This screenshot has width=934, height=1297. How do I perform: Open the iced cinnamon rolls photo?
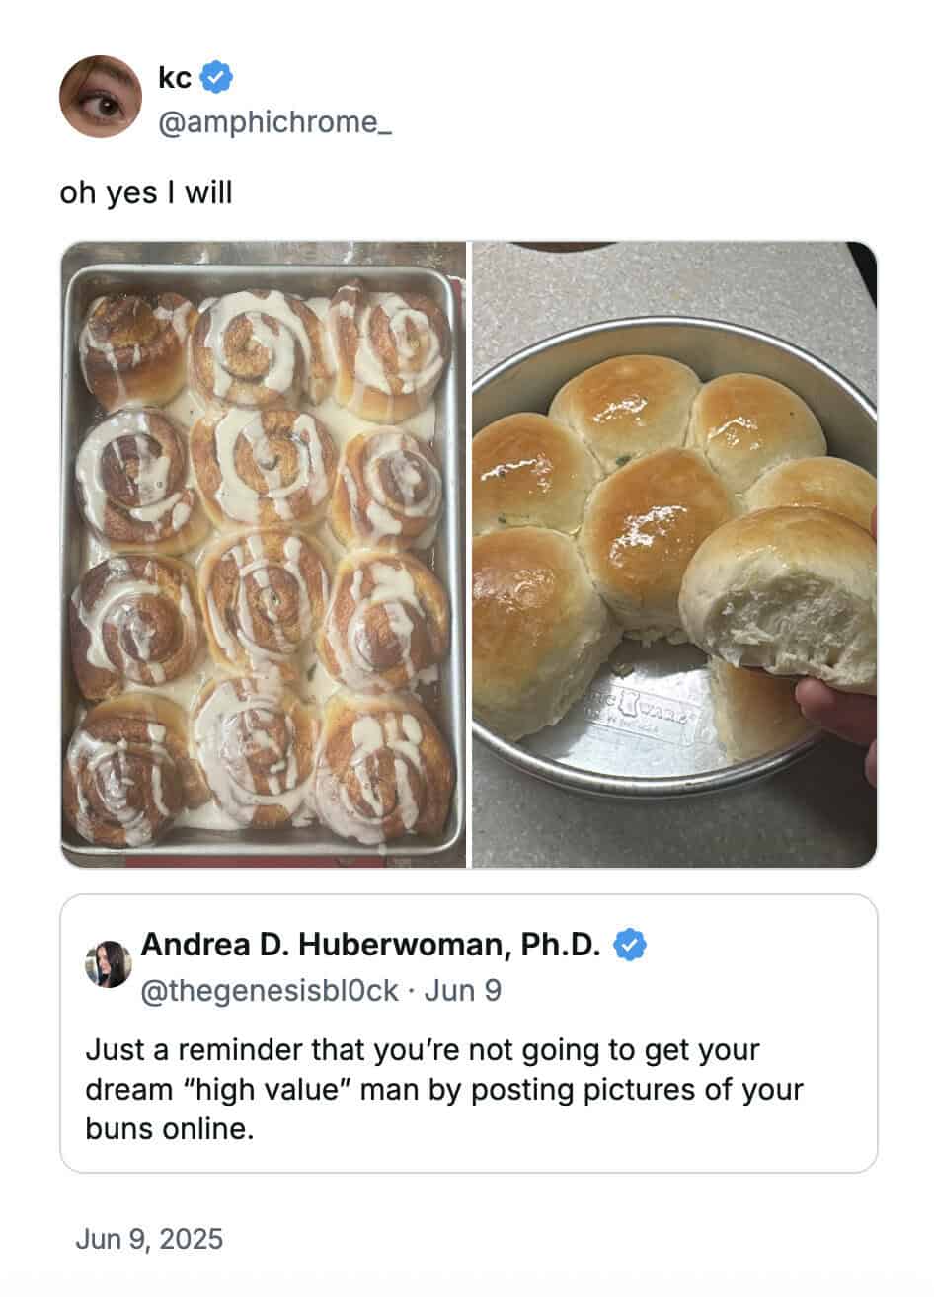tap(263, 555)
